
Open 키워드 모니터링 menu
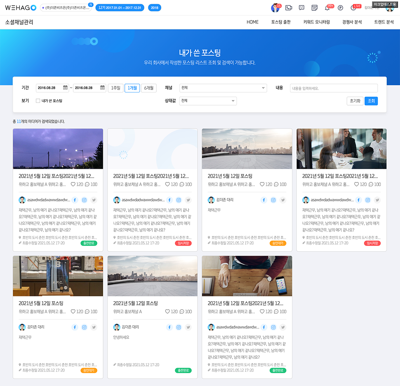pyautogui.click(x=316, y=22)
